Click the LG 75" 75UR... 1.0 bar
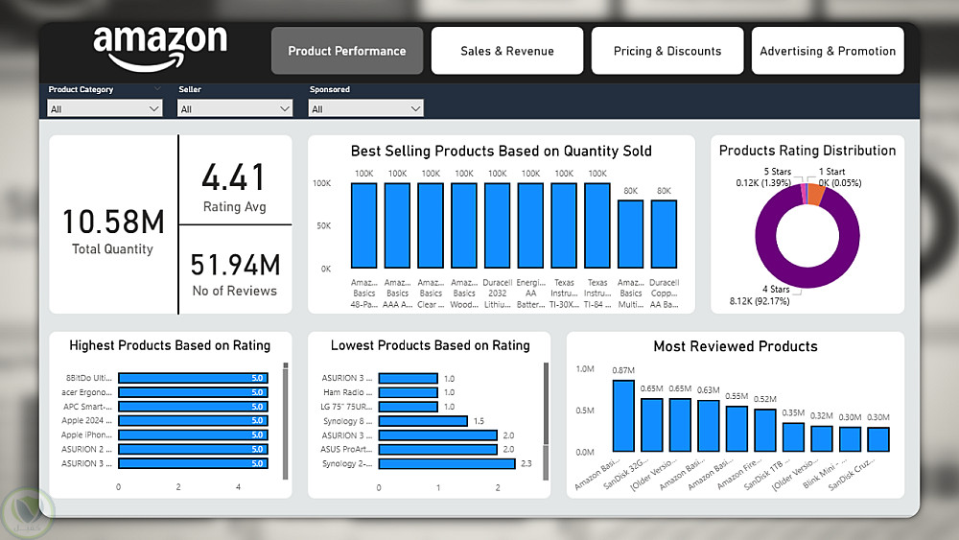959x540 pixels. pyautogui.click(x=408, y=406)
